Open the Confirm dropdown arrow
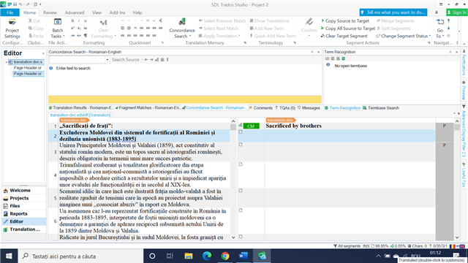 click(309, 36)
